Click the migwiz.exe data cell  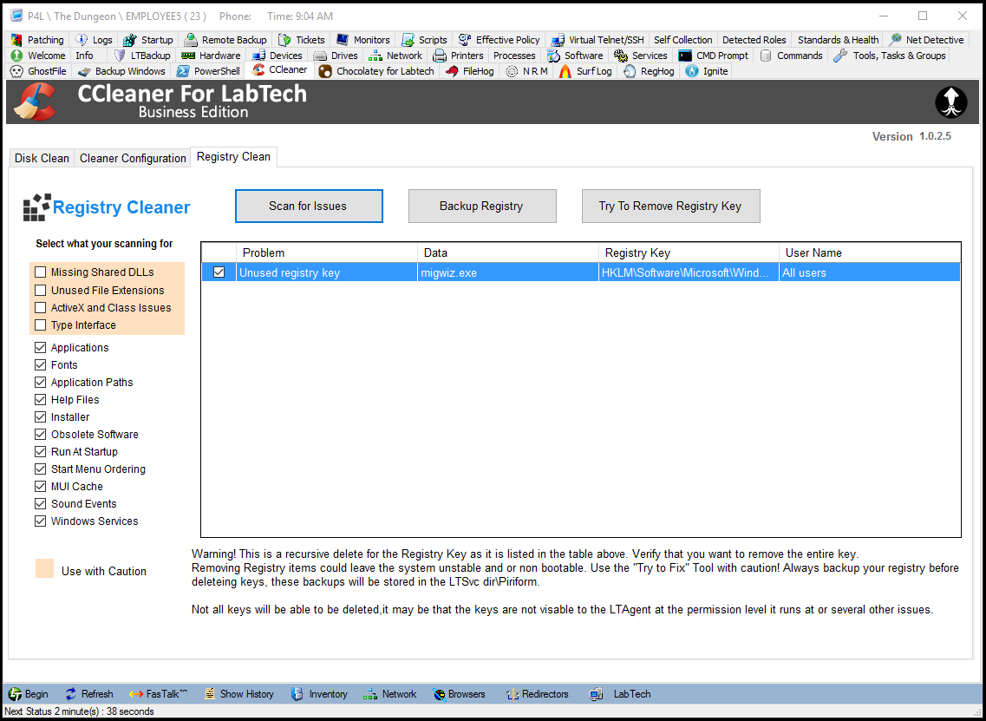[x=507, y=272]
